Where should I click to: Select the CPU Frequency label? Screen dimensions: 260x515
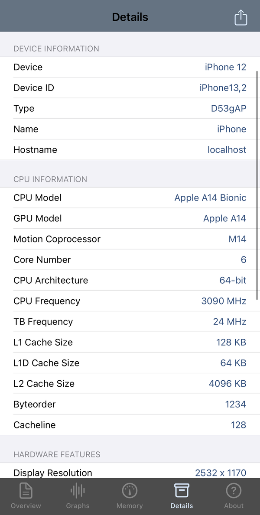[x=47, y=301]
